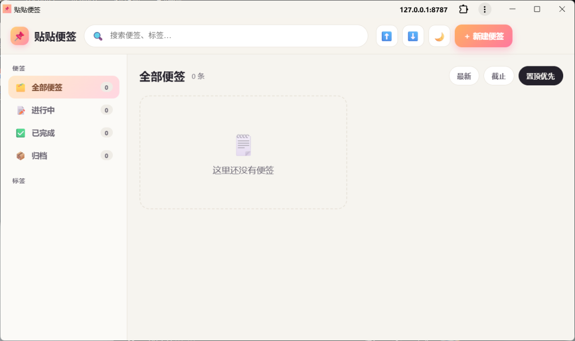575x341 pixels.
Task: Click the box icon beside 归档
Action: click(x=21, y=156)
